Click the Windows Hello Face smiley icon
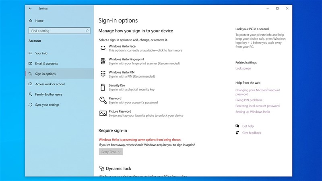This screenshot has height=181, width=322. [103, 48]
